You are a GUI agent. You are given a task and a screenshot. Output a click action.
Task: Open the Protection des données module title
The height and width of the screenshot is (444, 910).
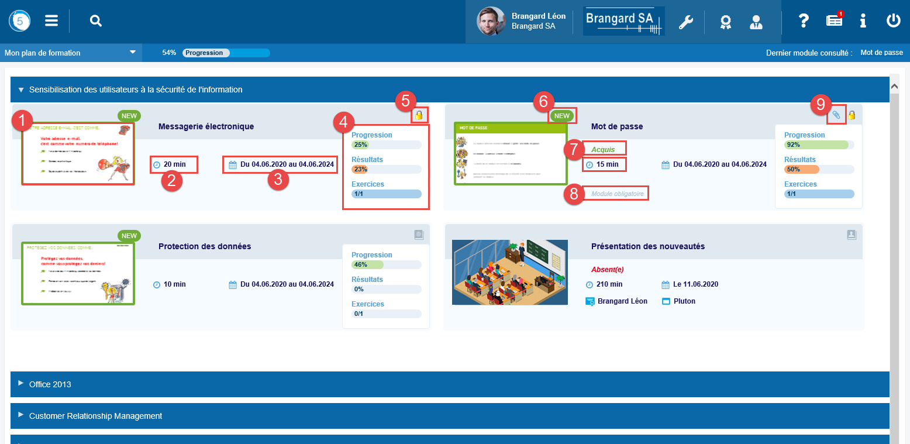point(205,246)
